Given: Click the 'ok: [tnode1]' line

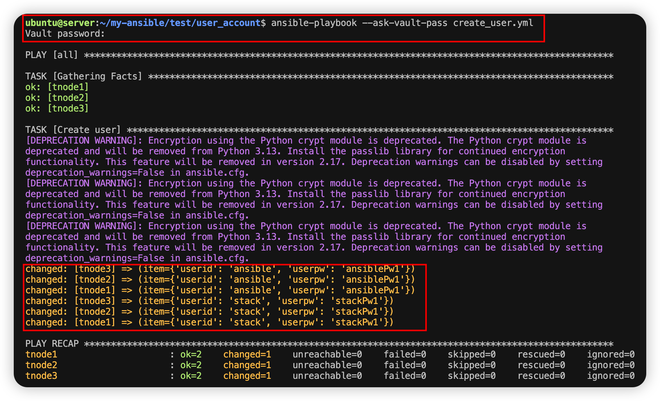Looking at the screenshot, I should [57, 87].
